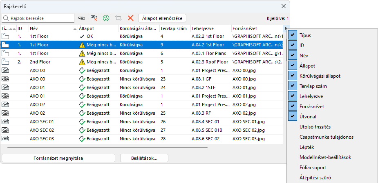The width and height of the screenshot is (378, 183).
Task: Click the floor plan icon of OK row
Action: 5,37
